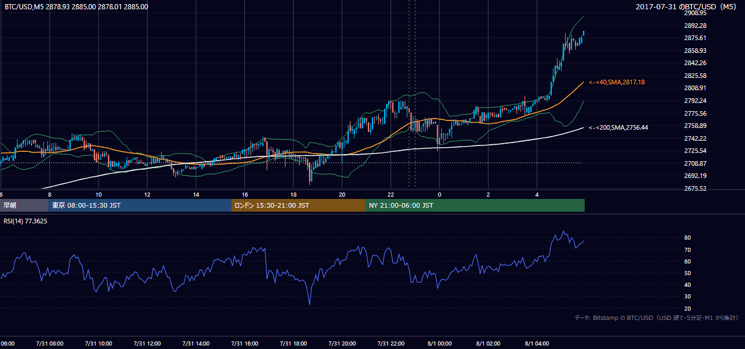Click hour tick 22 under price chart
Viewport: 745px width, 349px height.
point(391,194)
